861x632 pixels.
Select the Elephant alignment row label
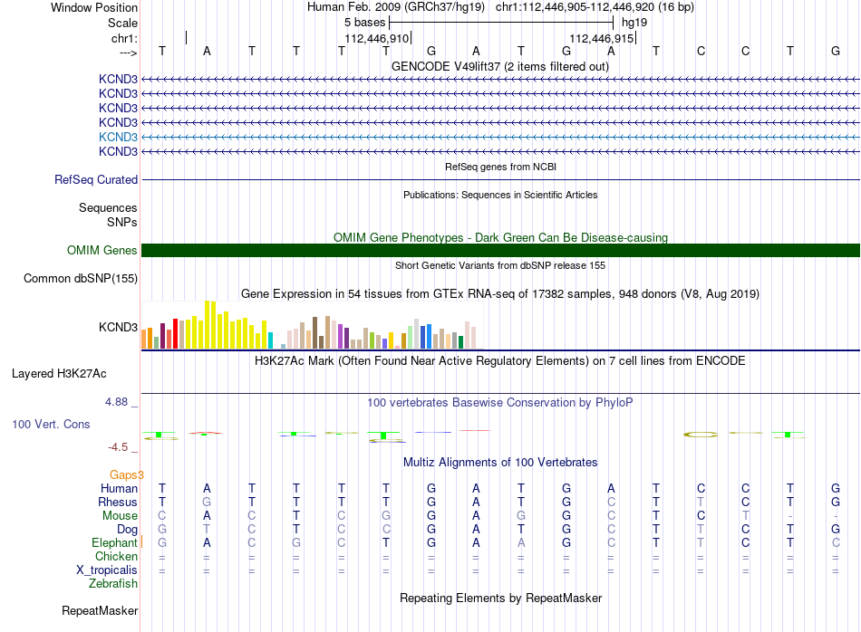(x=114, y=542)
